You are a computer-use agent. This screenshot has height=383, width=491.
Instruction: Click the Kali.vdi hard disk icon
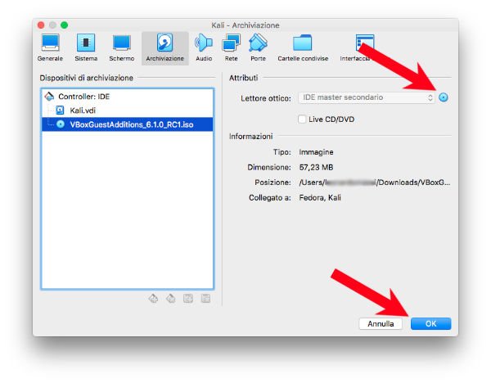tap(60, 110)
